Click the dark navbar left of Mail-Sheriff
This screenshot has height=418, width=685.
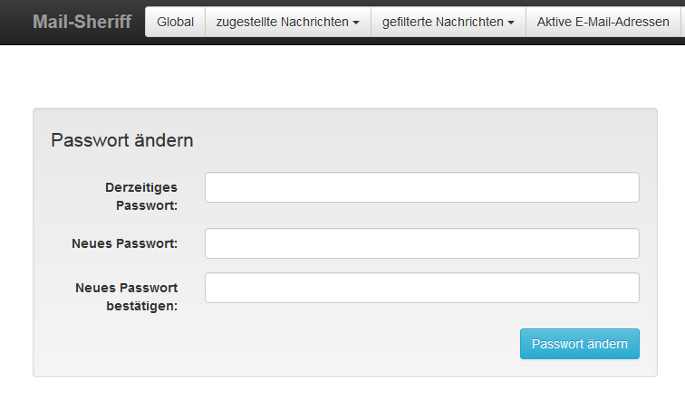(15, 22)
